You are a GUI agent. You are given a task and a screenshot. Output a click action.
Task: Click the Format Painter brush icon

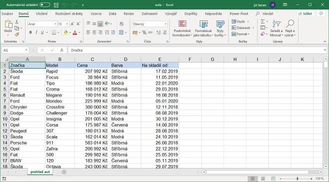tap(17, 34)
